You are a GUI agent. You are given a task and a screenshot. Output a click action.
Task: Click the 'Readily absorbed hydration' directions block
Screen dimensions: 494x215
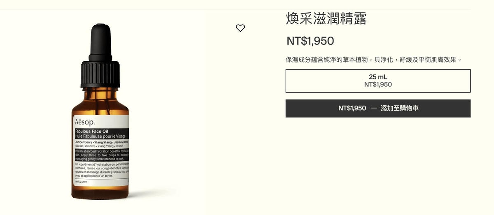tap(102, 155)
